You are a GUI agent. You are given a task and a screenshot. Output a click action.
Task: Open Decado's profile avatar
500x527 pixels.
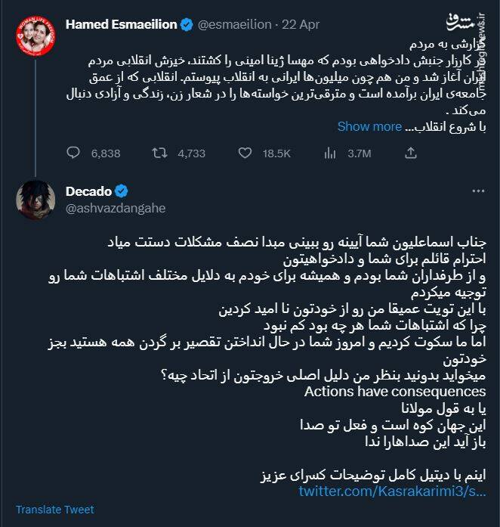35,199
